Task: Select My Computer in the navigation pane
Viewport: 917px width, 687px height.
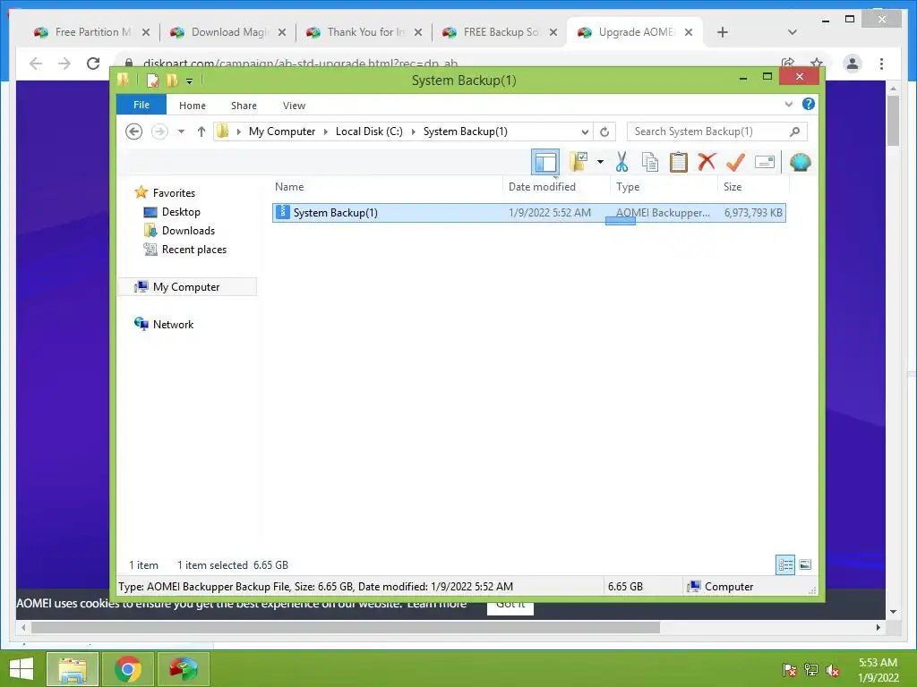Action: pos(186,287)
